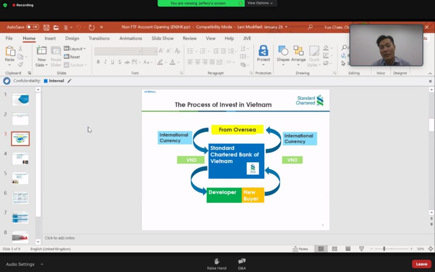Click the Reset slide button
435x272 pixels.
tap(72, 57)
